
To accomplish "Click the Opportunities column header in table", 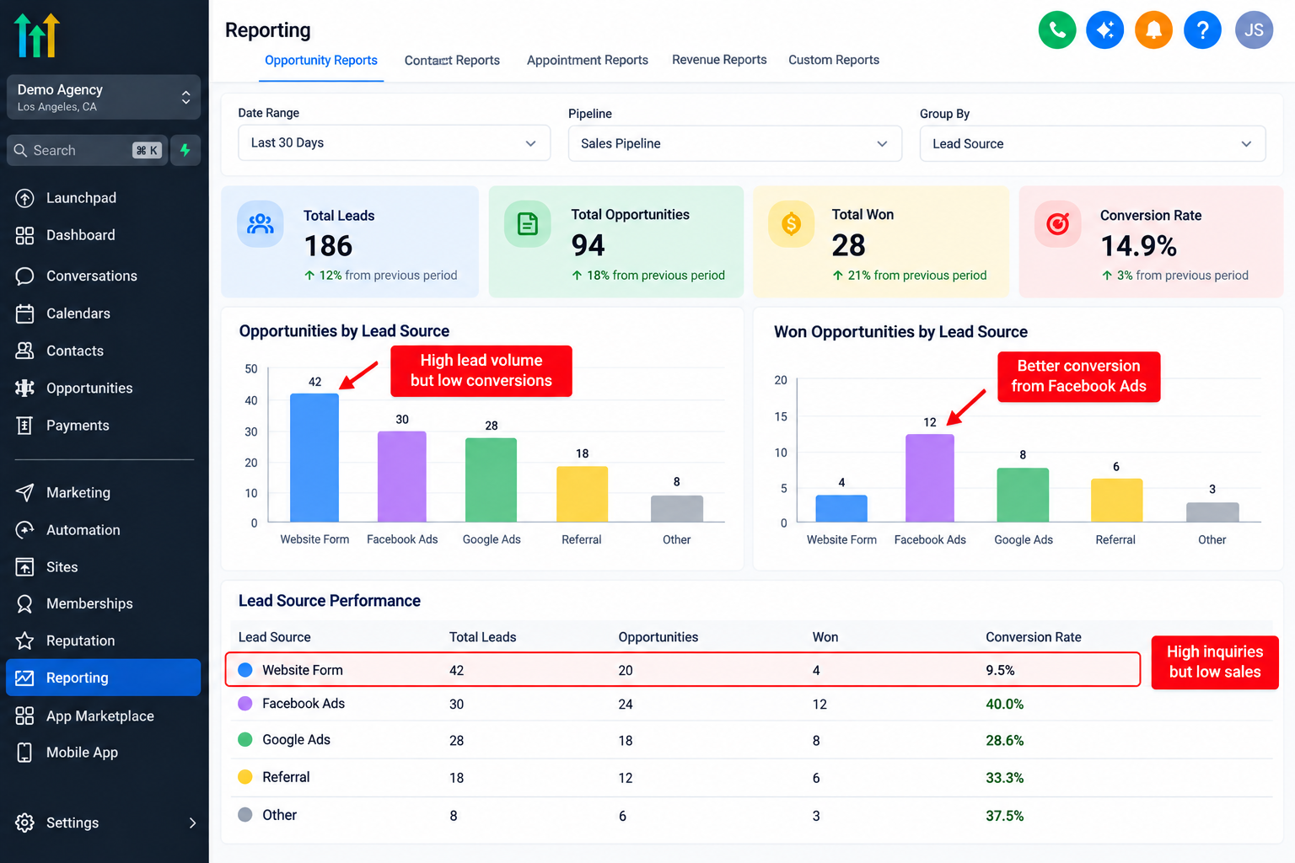I will 658,637.
